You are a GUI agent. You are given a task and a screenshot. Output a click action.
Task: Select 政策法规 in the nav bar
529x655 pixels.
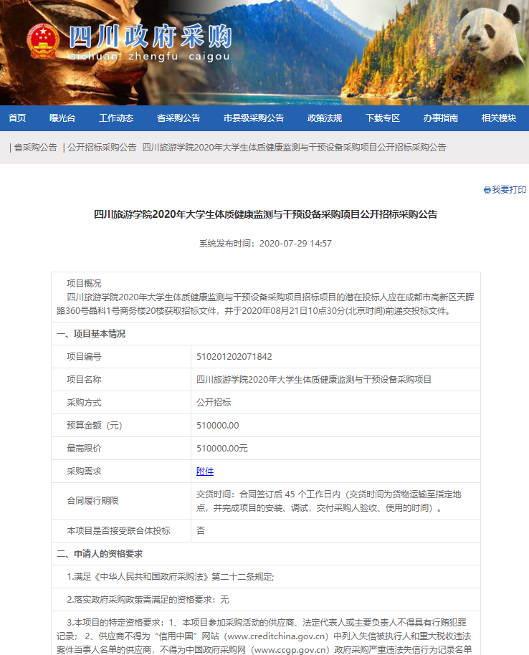coord(325,118)
